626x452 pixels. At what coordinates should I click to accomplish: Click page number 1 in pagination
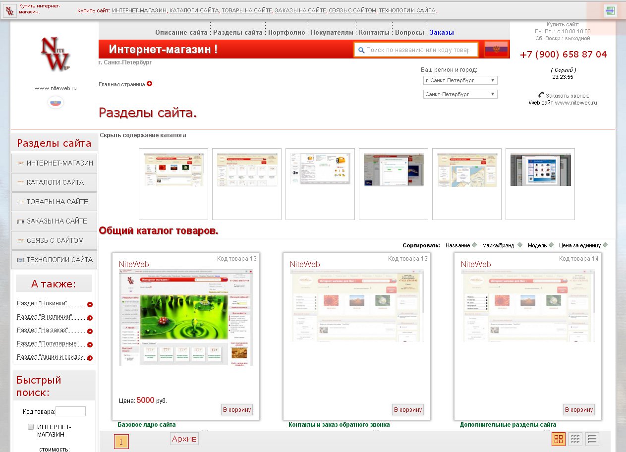pyautogui.click(x=121, y=441)
